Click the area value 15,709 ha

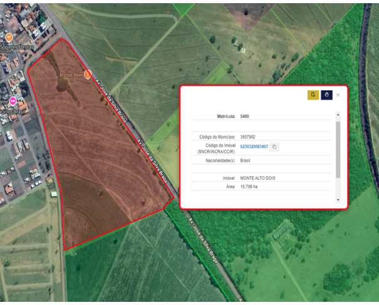point(249,187)
